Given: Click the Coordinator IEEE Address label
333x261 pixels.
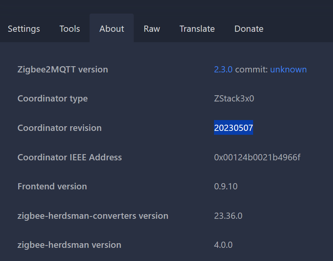Looking at the screenshot, I should (x=70, y=157).
